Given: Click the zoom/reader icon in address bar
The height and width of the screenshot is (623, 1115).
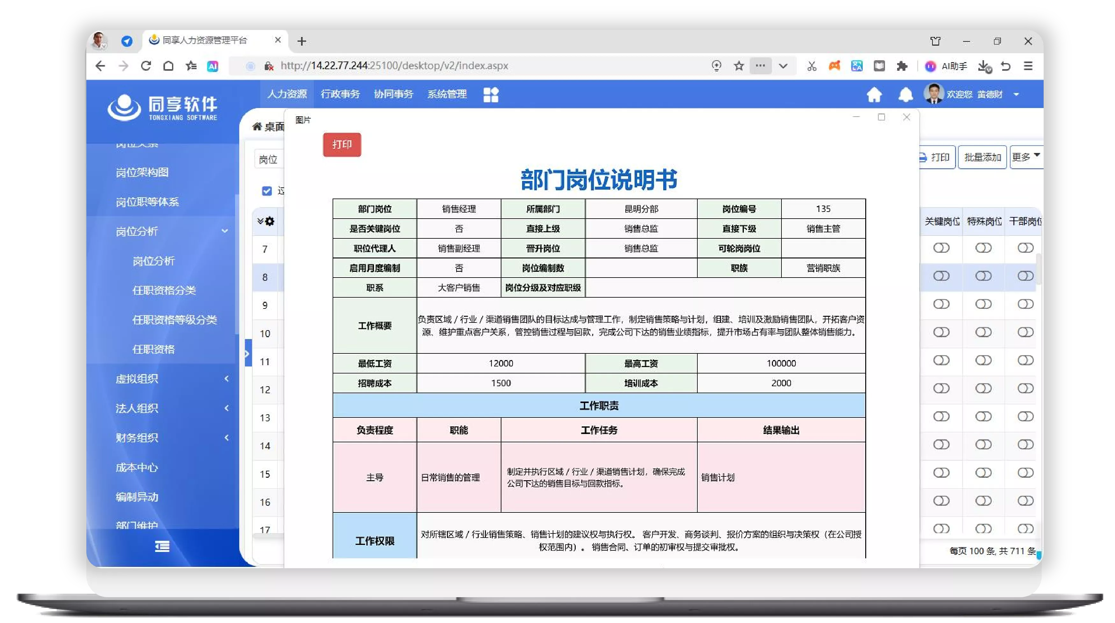Looking at the screenshot, I should (716, 66).
